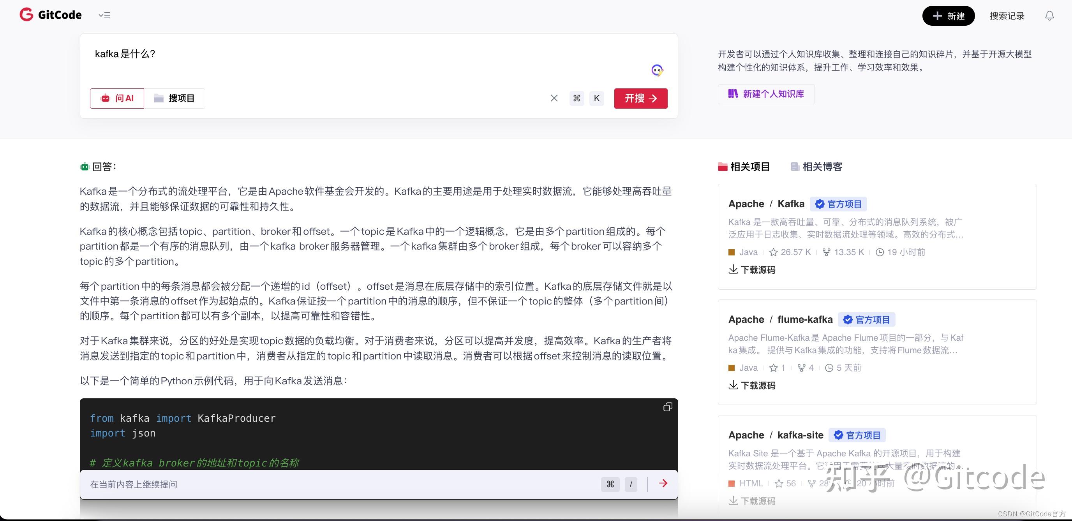Switch search mode to 搜项目

click(175, 98)
